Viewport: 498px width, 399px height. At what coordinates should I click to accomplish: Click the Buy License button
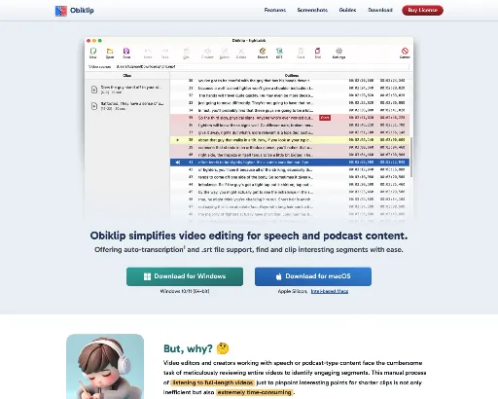422,10
